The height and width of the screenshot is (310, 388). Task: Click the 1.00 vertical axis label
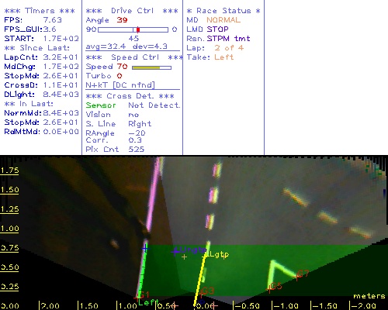tap(10, 229)
